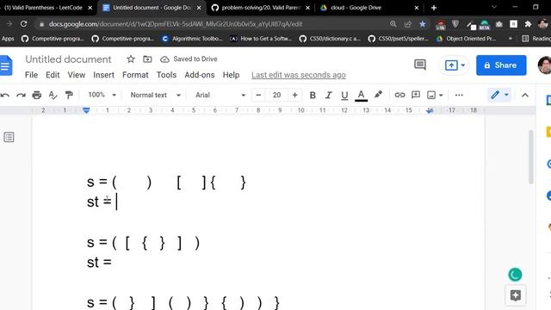Click the blue Share button
551x310 pixels.
tap(501, 65)
